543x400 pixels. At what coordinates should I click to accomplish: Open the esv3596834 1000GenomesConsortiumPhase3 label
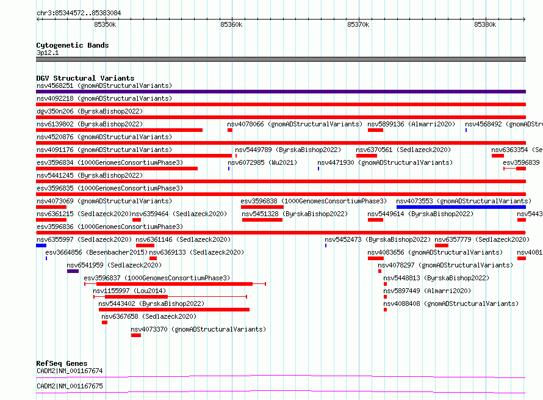tap(110, 162)
